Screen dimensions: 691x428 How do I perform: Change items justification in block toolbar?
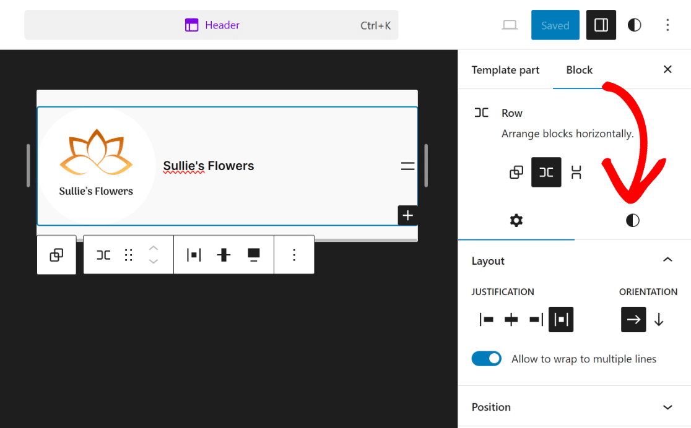194,254
